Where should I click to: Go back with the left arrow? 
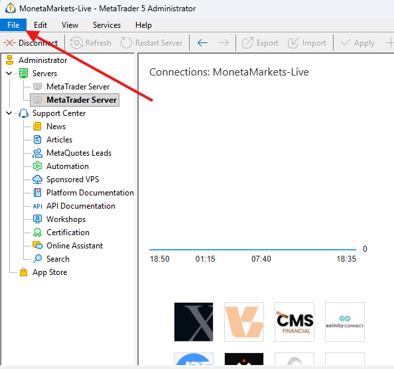coord(202,43)
